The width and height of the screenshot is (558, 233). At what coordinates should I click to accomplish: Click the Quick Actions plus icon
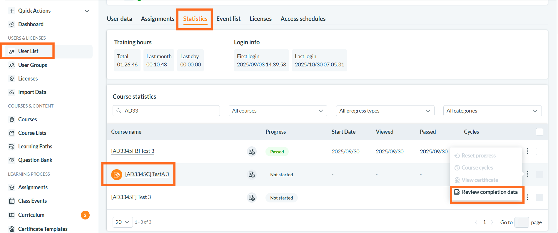pos(12,11)
